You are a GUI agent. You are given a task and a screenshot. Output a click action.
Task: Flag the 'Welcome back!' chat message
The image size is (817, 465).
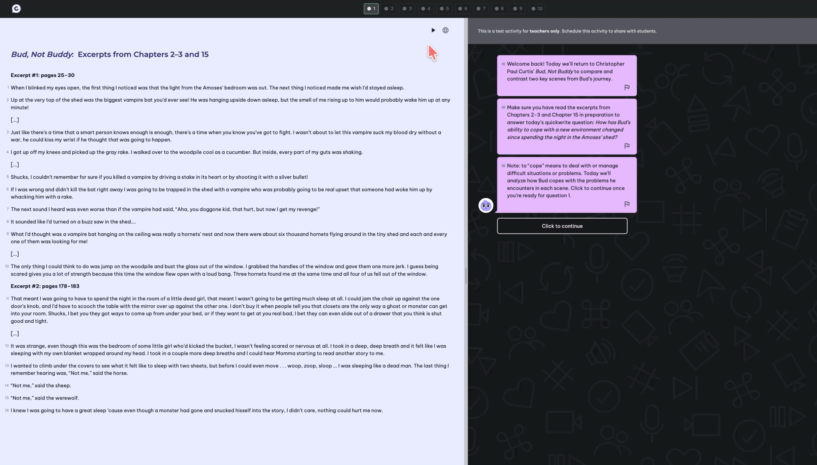627,87
